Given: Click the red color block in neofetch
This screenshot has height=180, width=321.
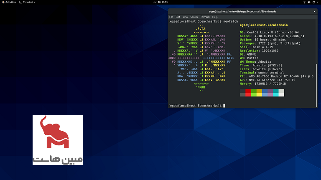Looking at the screenshot, I should click(248, 93).
